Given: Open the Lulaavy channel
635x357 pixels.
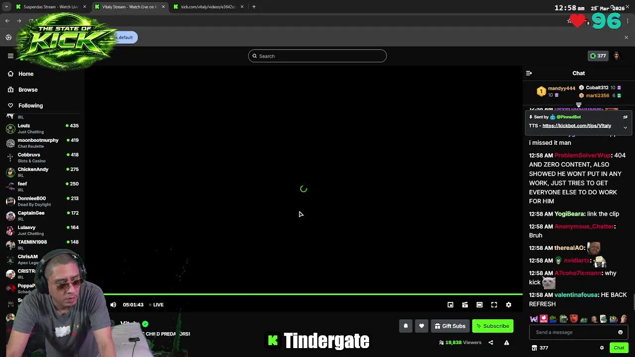Looking at the screenshot, I should point(42,230).
